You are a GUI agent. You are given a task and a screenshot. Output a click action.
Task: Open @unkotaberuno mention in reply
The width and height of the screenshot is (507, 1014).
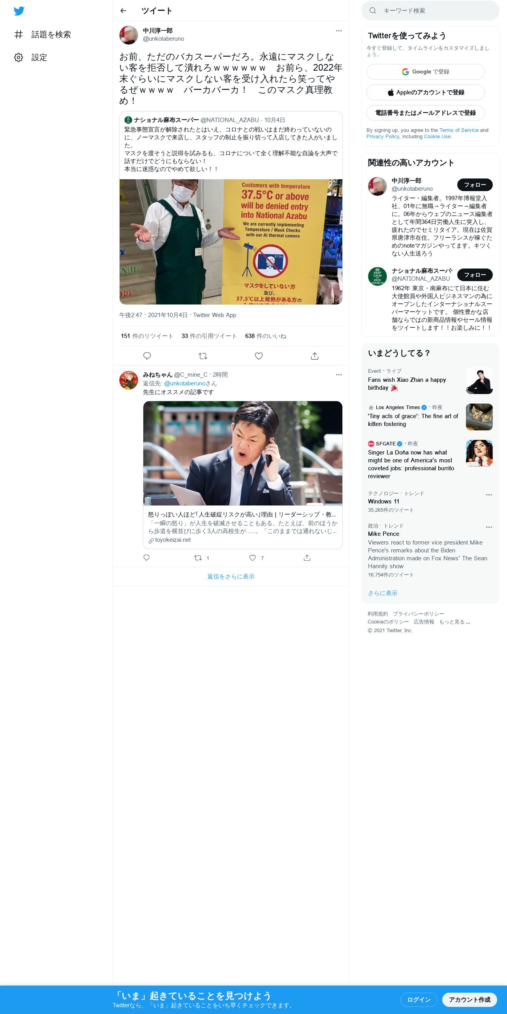tap(185, 383)
